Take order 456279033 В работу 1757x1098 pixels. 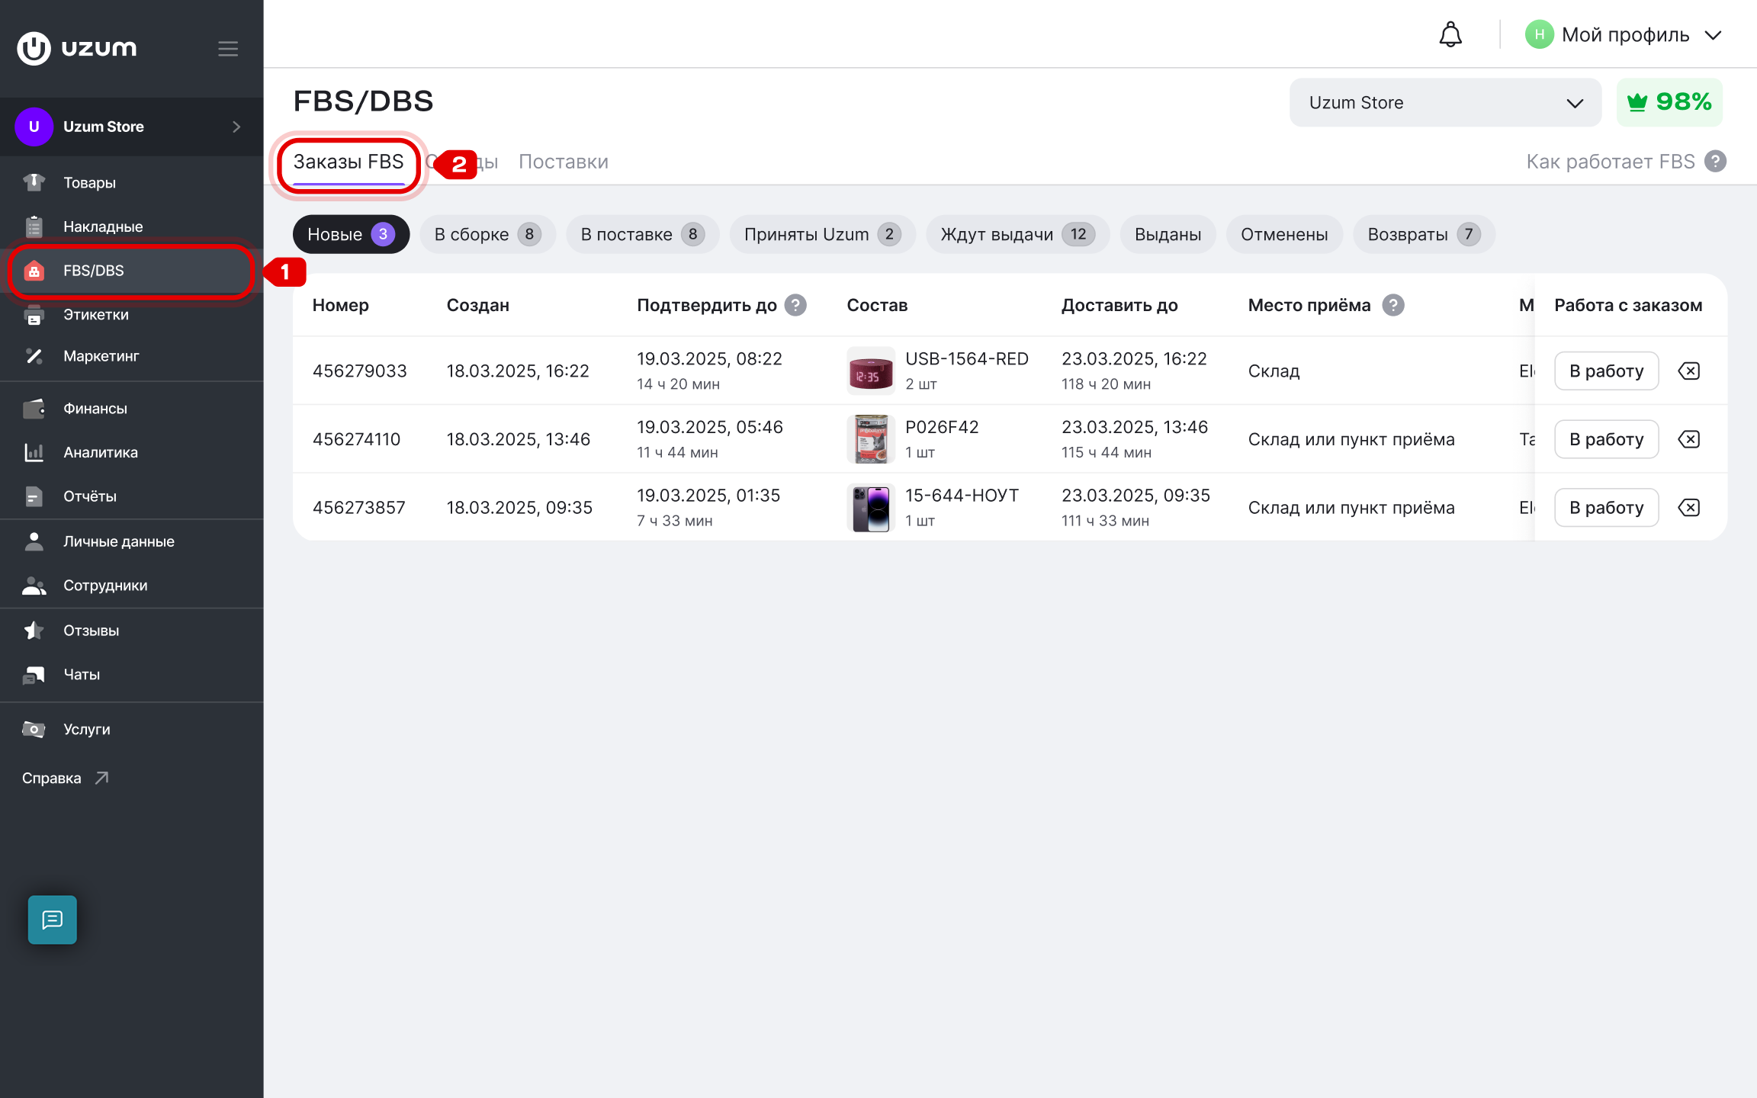click(1606, 371)
